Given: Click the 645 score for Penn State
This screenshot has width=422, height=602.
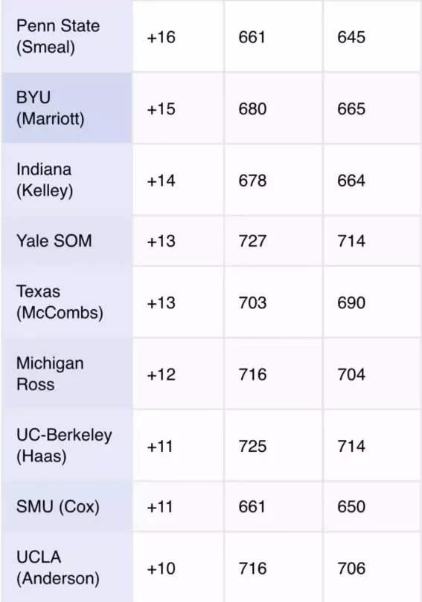Looking at the screenshot, I should (x=351, y=37).
